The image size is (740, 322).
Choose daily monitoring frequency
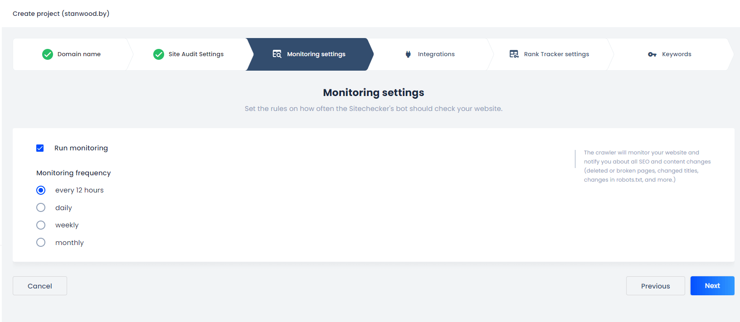click(x=41, y=207)
